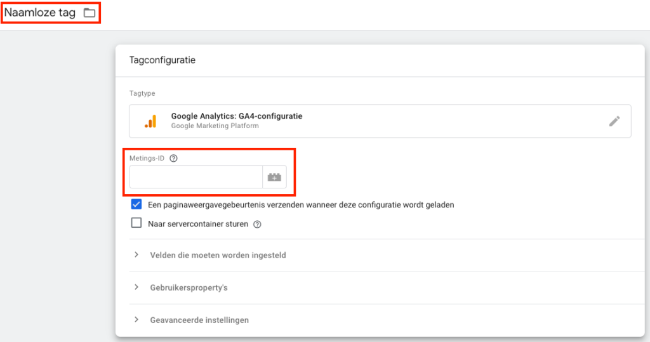Screen dimensions: 650x342
Task: Uncheck the paginaweergavegebeurtenis verzenden checkbox
Action: click(x=136, y=204)
